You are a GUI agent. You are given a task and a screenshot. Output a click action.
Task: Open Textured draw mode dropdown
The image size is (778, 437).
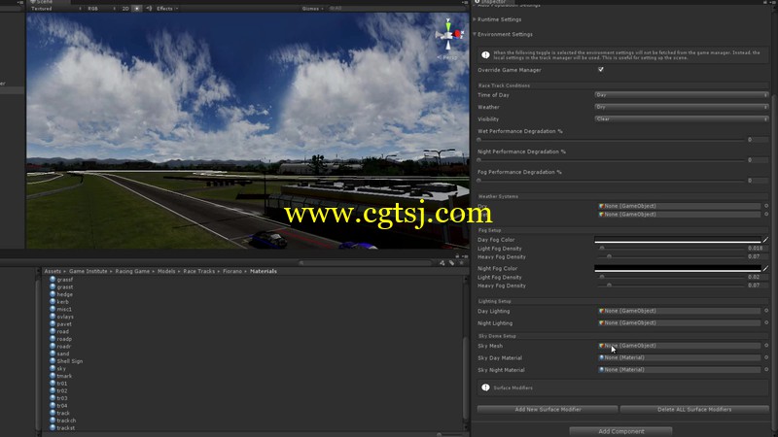click(x=55, y=9)
